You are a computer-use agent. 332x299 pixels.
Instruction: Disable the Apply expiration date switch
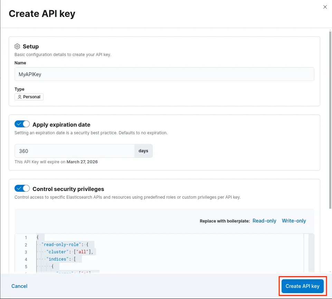point(22,124)
